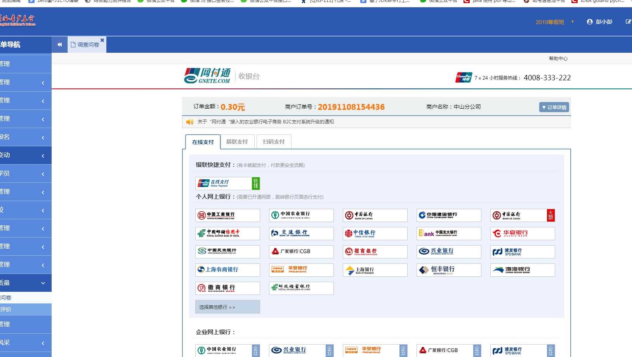Open 帮助中心 help link
This screenshot has width=632, height=357.
pyautogui.click(x=558, y=59)
